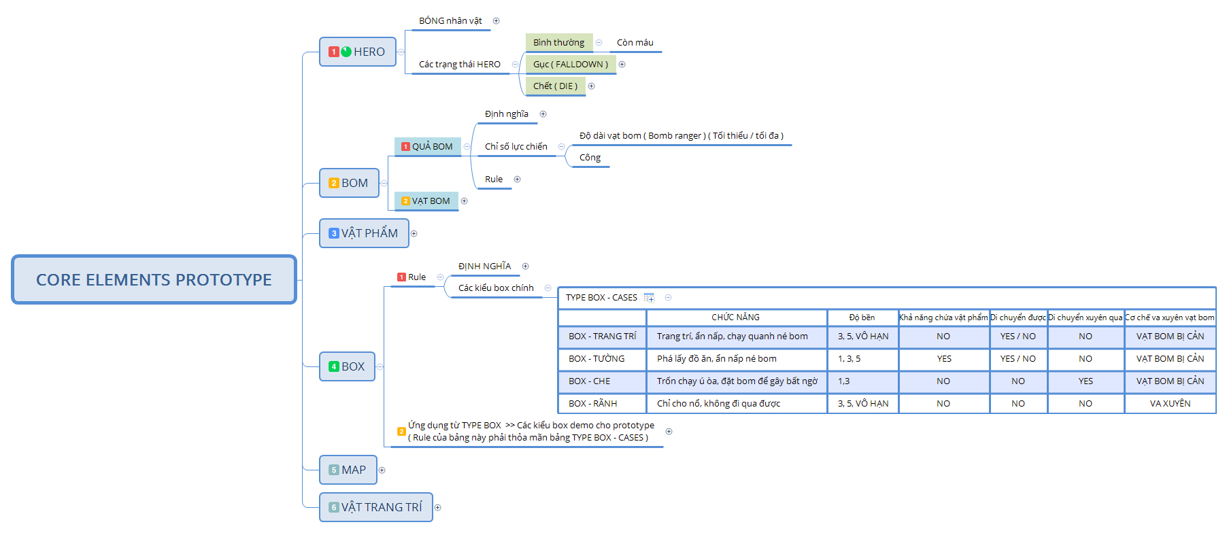Image resolution: width=1227 pixels, height=533 pixels.
Task: Collapse the Các trạng thái HERO branch
Action: (x=515, y=65)
